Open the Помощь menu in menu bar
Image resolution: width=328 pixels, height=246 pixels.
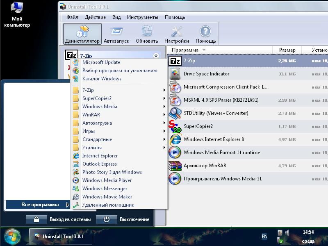pos(175,17)
